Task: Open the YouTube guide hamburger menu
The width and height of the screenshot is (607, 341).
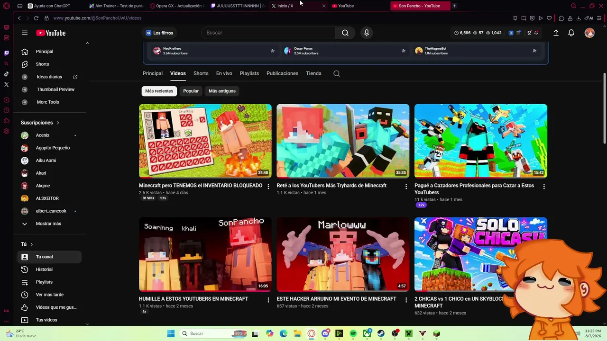Action: (25, 33)
